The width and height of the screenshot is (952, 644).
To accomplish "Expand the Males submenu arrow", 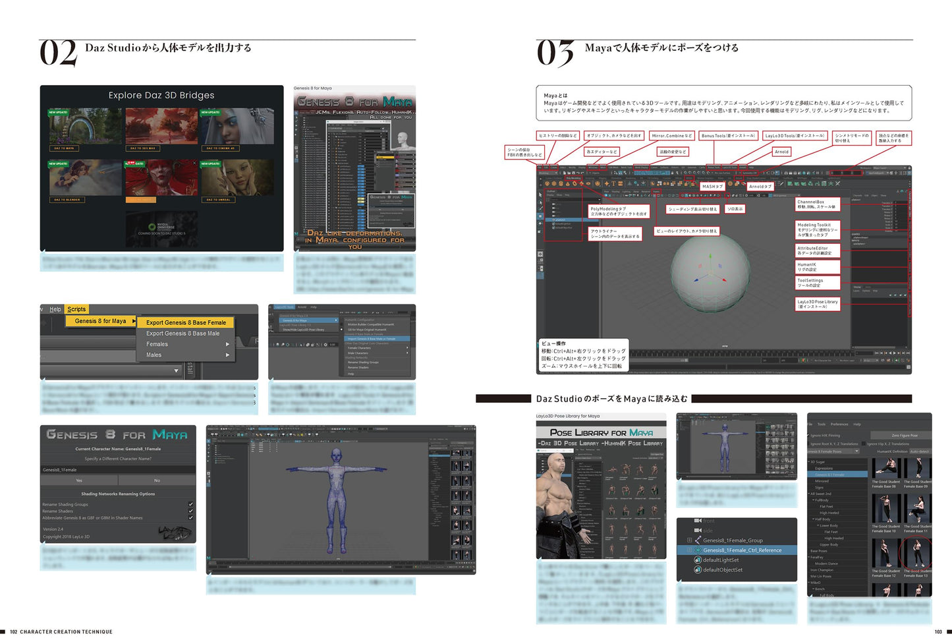I will (x=227, y=355).
